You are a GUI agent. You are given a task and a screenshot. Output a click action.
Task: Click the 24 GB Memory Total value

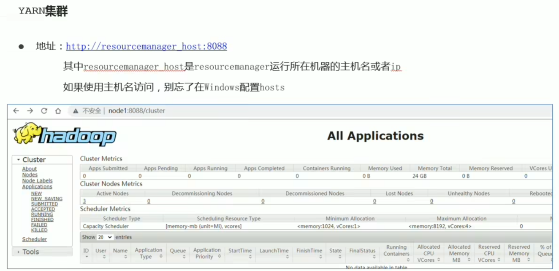point(419,176)
